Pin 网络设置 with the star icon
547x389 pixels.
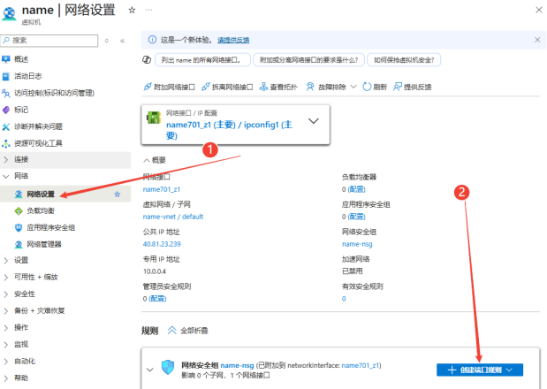118,194
